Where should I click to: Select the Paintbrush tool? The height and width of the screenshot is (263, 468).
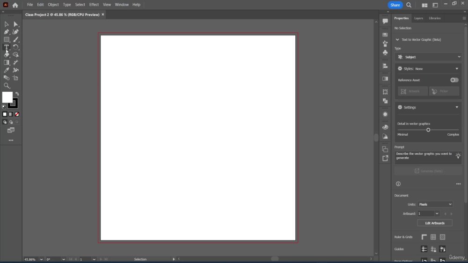pyautogui.click(x=15, y=39)
